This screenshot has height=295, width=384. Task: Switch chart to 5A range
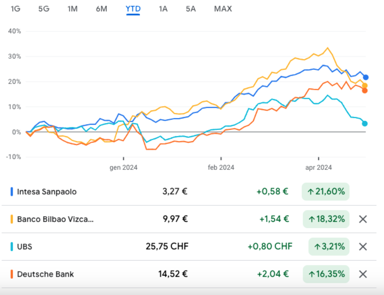click(x=191, y=9)
